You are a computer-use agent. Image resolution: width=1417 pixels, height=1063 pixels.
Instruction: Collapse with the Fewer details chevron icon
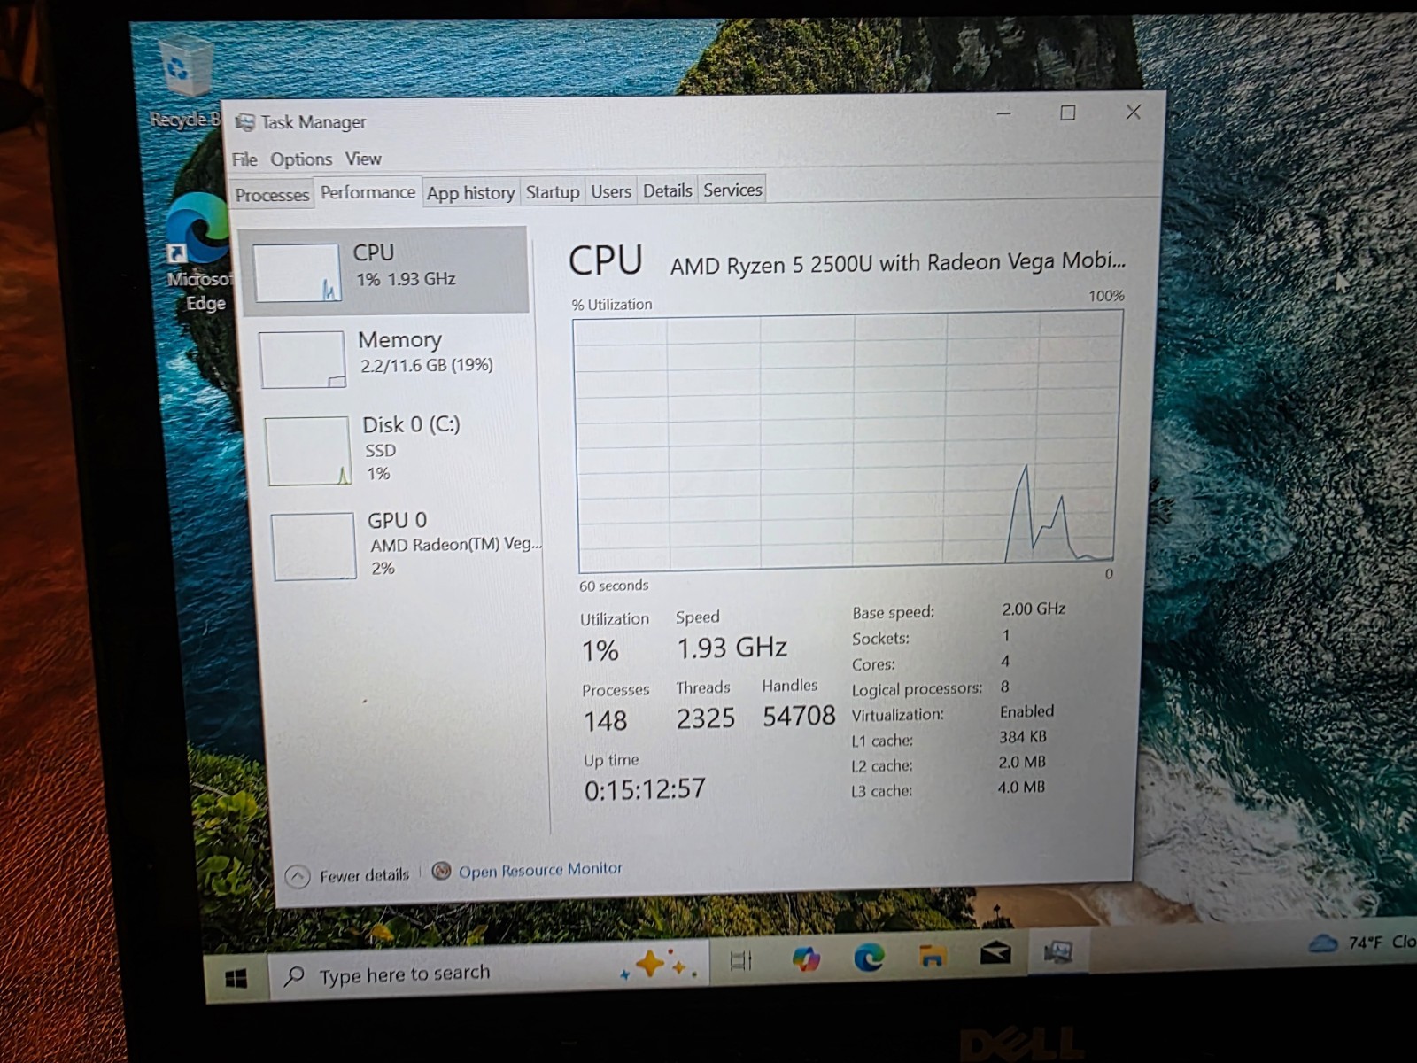pyautogui.click(x=298, y=877)
